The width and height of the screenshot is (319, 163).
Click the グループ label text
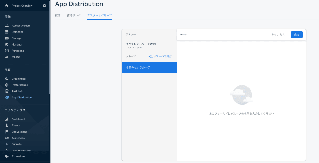click(x=131, y=56)
